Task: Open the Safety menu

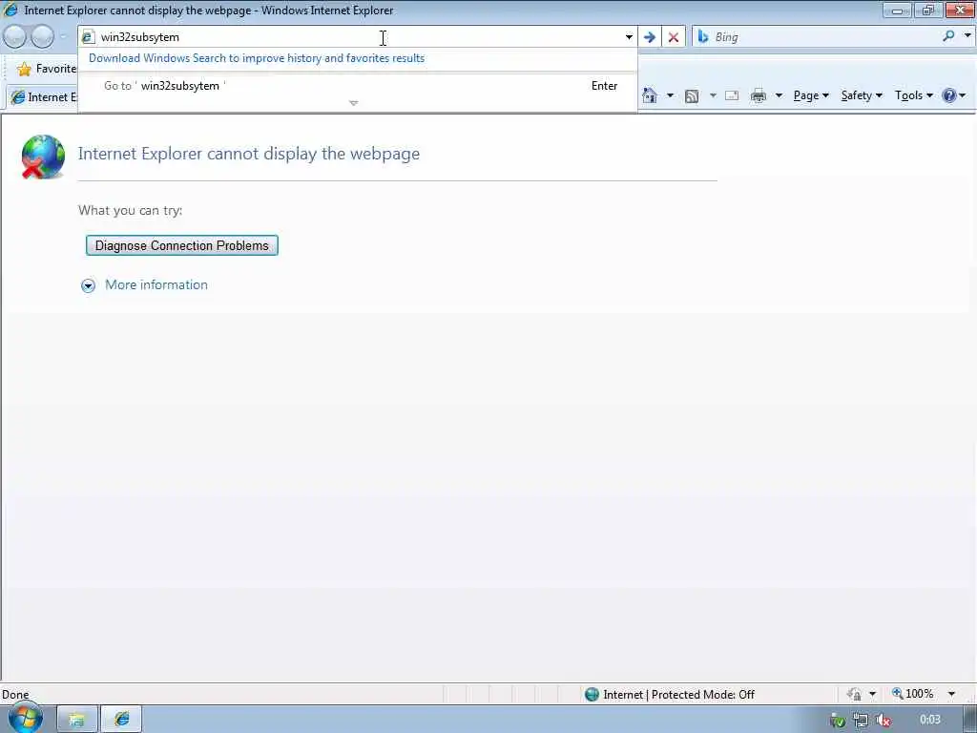Action: pos(862,95)
